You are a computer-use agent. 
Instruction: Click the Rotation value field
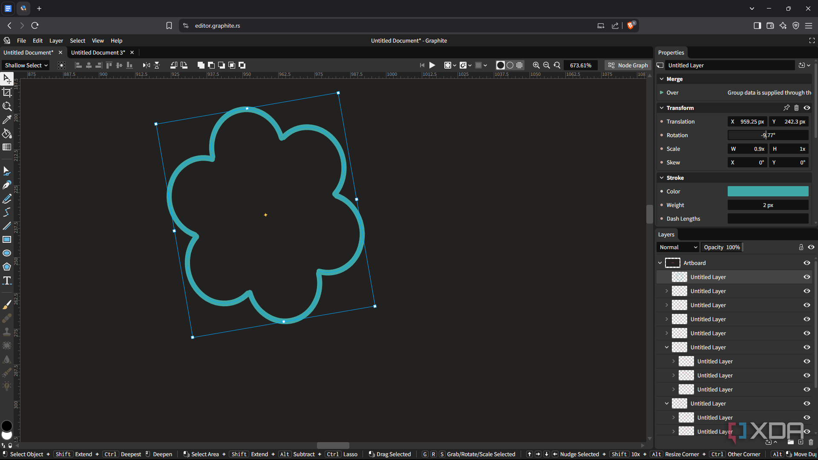point(768,135)
